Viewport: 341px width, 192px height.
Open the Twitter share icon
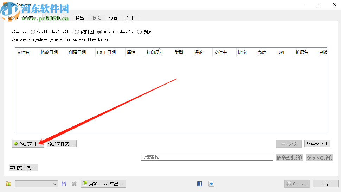point(211,184)
